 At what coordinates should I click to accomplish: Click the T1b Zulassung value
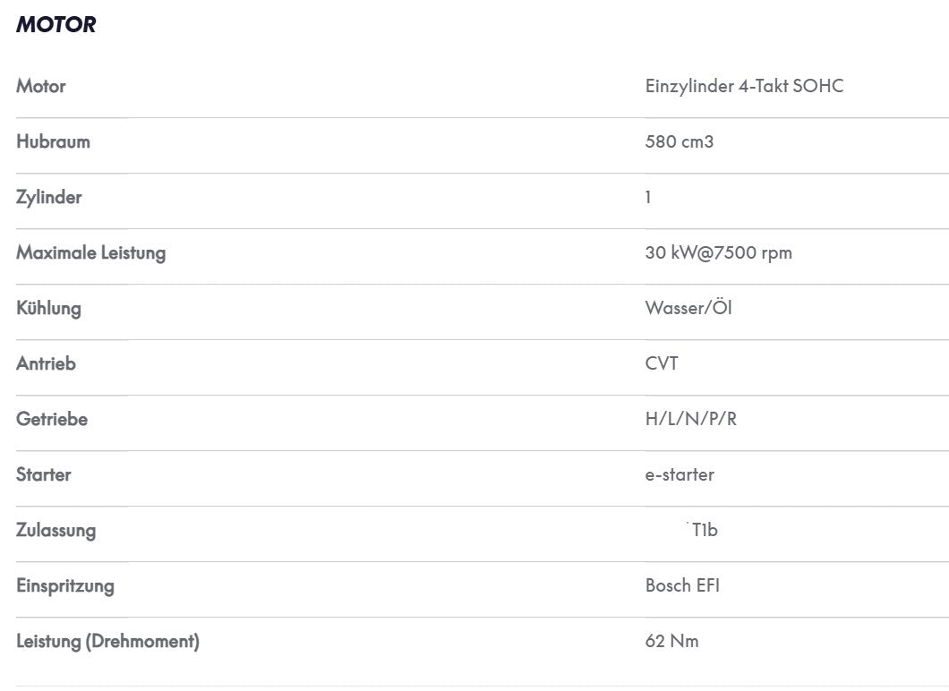tap(705, 530)
